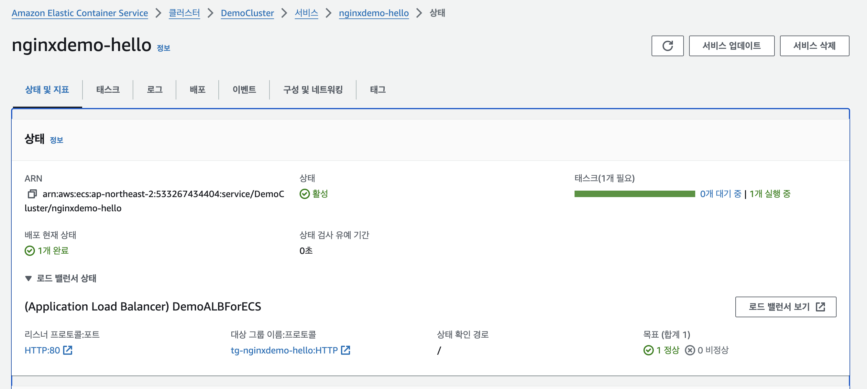Click the 0초 grace period value
867x389 pixels.
306,251
